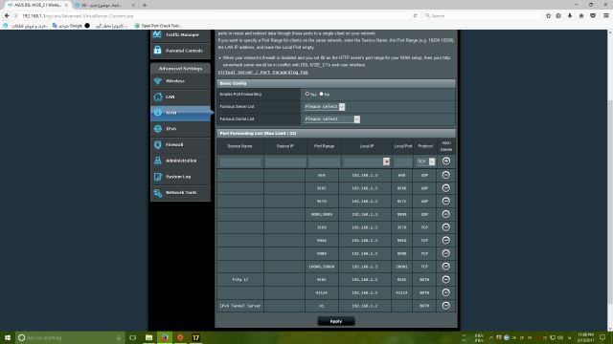The width and height of the screenshot is (613, 344).
Task: Click the taskbar clock showing 11:06 PM
Action: (x=585, y=337)
